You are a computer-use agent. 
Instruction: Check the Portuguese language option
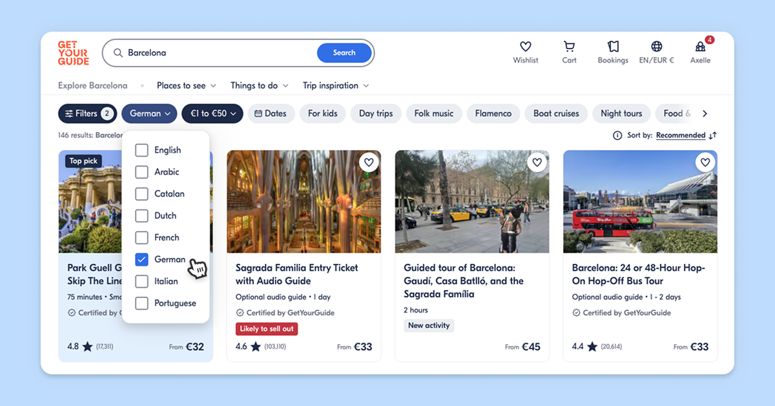(x=141, y=303)
